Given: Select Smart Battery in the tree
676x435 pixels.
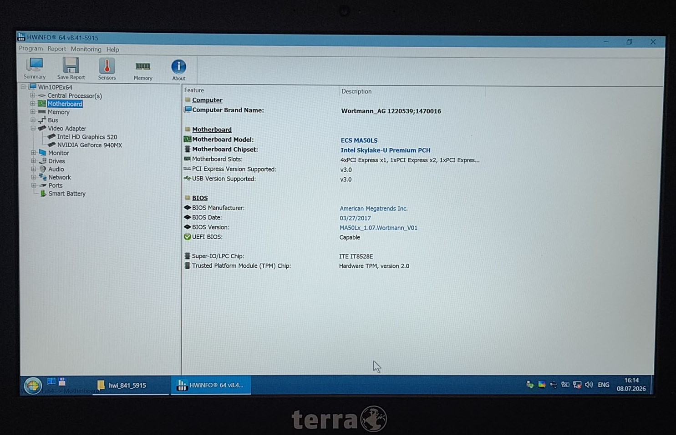Looking at the screenshot, I should [67, 194].
